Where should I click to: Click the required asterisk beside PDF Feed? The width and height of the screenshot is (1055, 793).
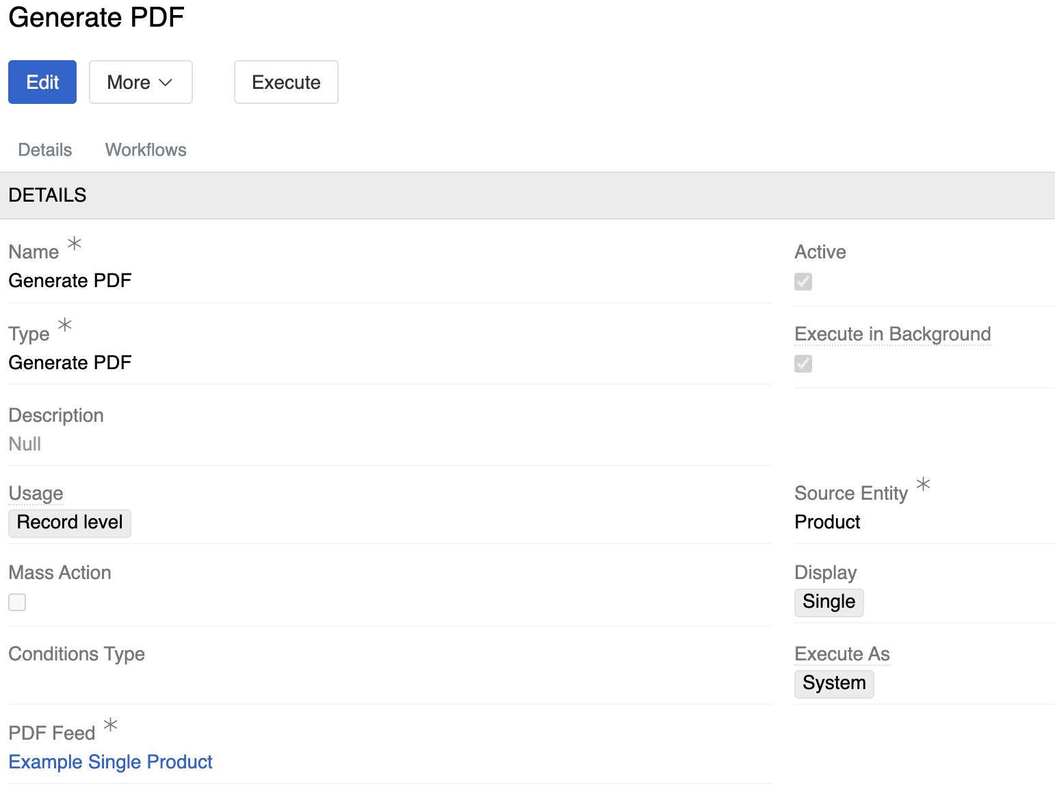pos(110,725)
